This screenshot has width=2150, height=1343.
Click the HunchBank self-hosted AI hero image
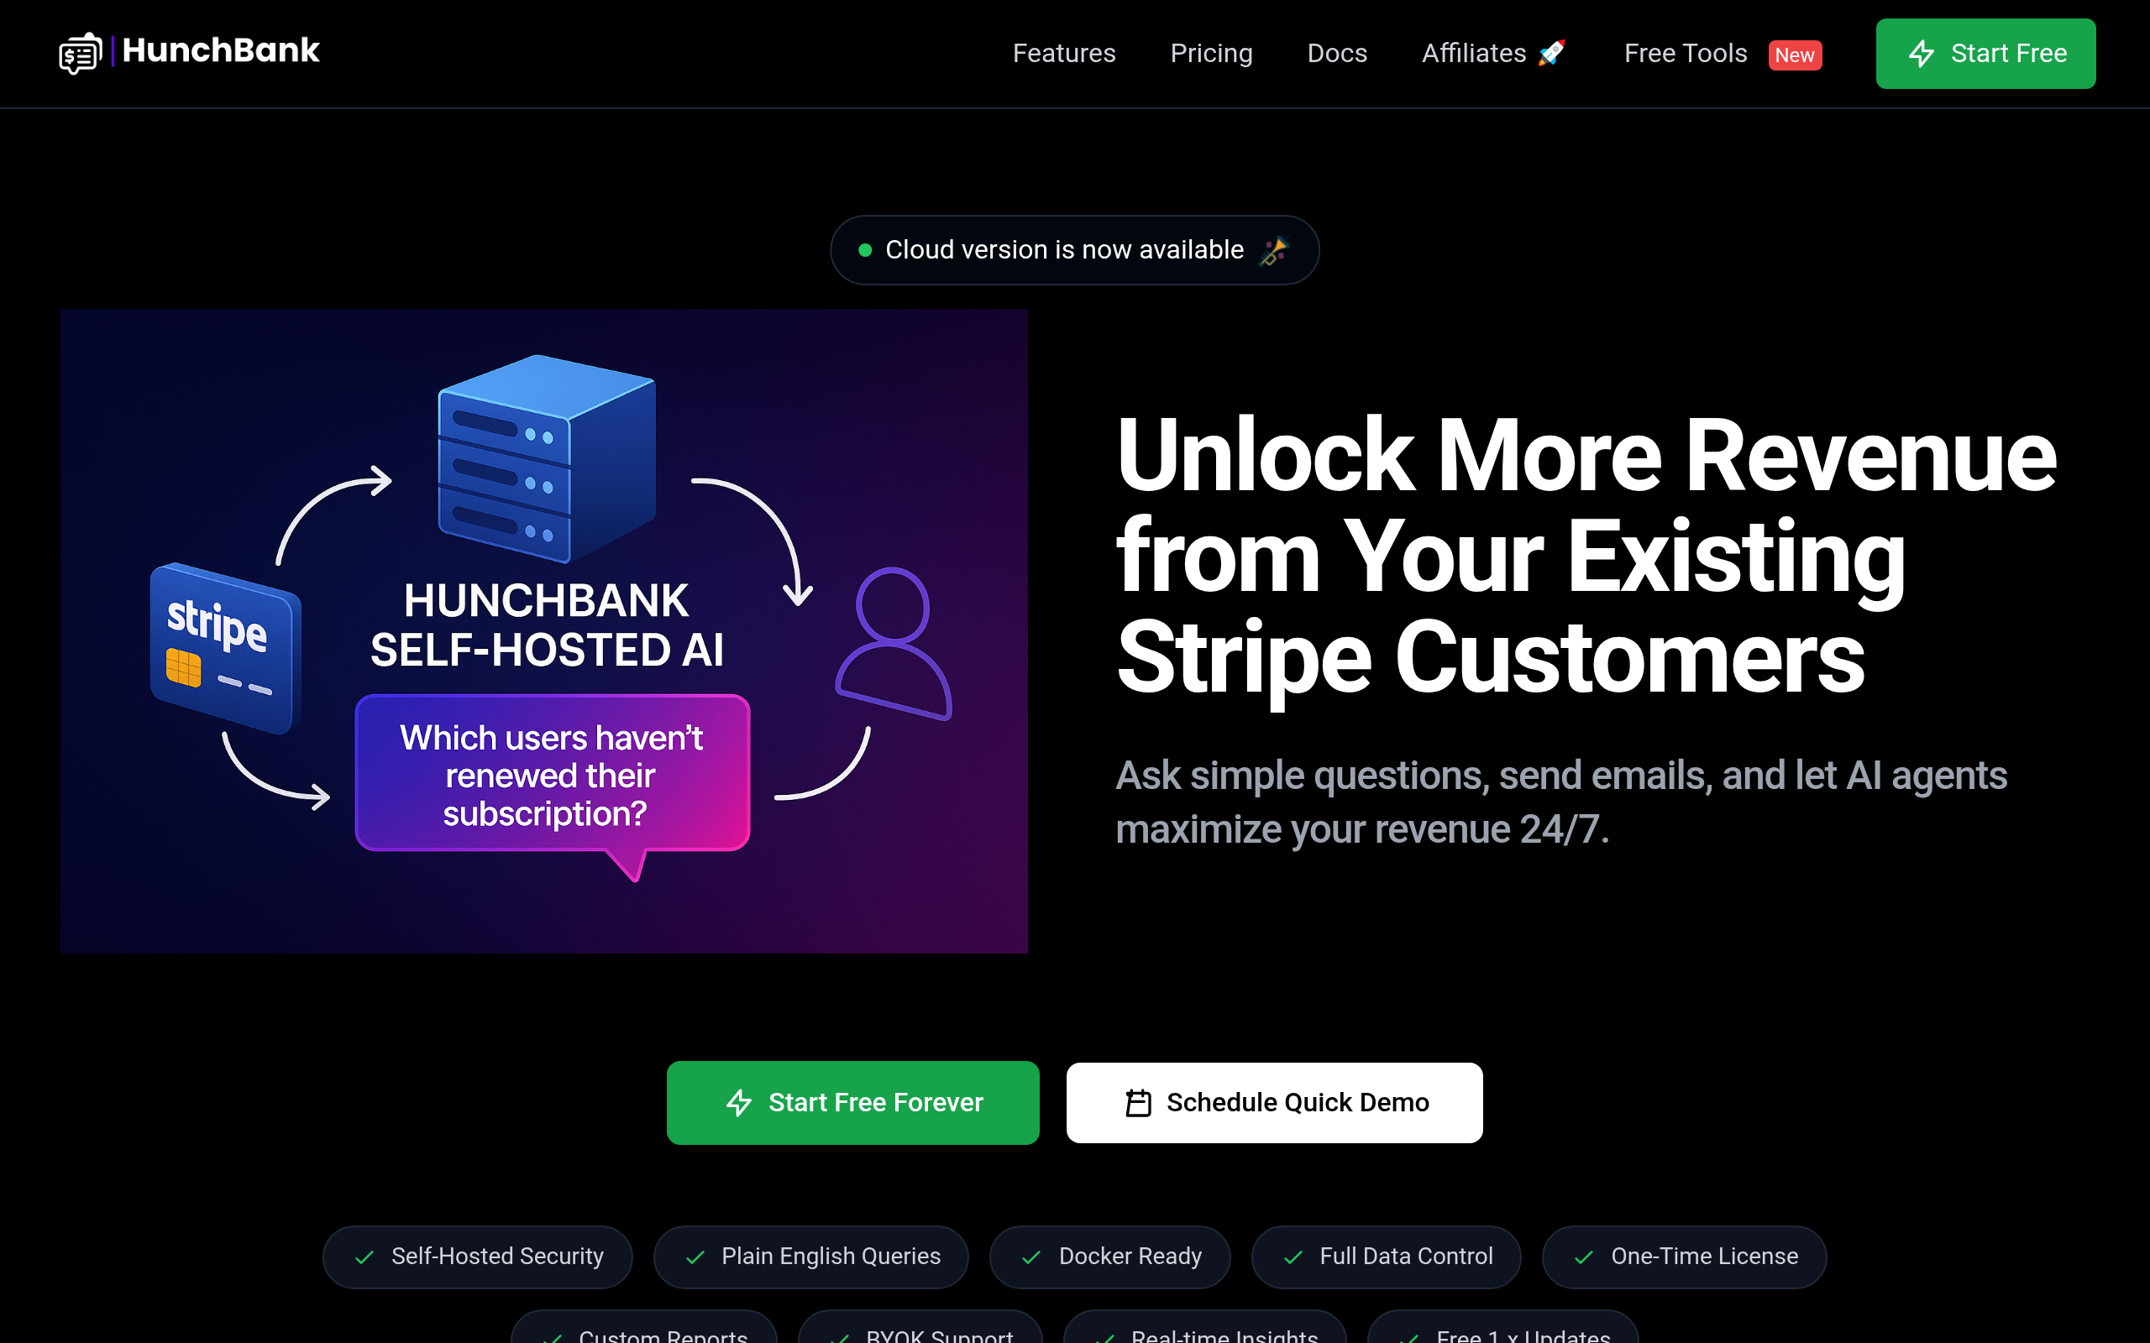pos(543,630)
